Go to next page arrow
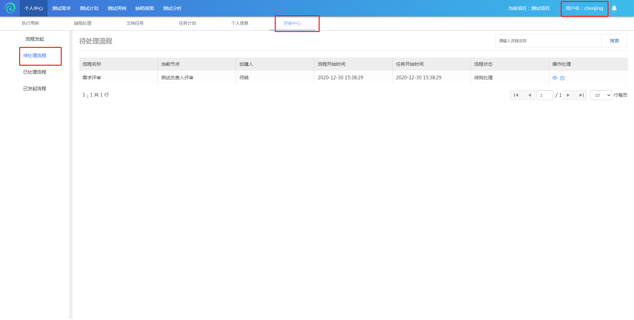Viewport: 634px width, 320px height. (568, 95)
